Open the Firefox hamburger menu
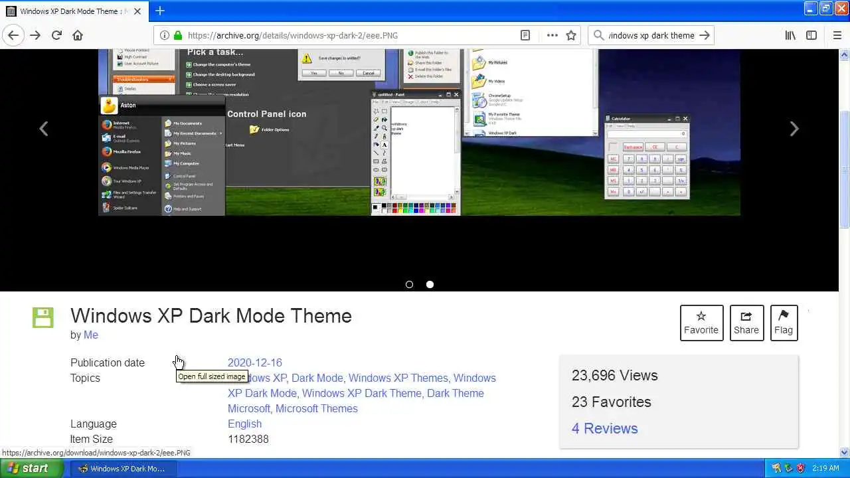 tap(837, 35)
